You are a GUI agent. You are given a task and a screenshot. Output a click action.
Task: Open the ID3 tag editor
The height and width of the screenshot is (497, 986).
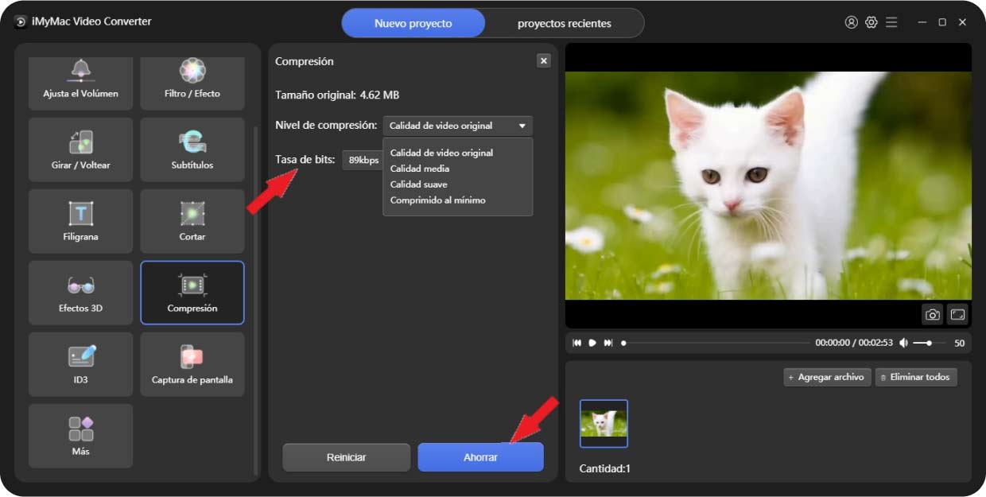pos(80,364)
